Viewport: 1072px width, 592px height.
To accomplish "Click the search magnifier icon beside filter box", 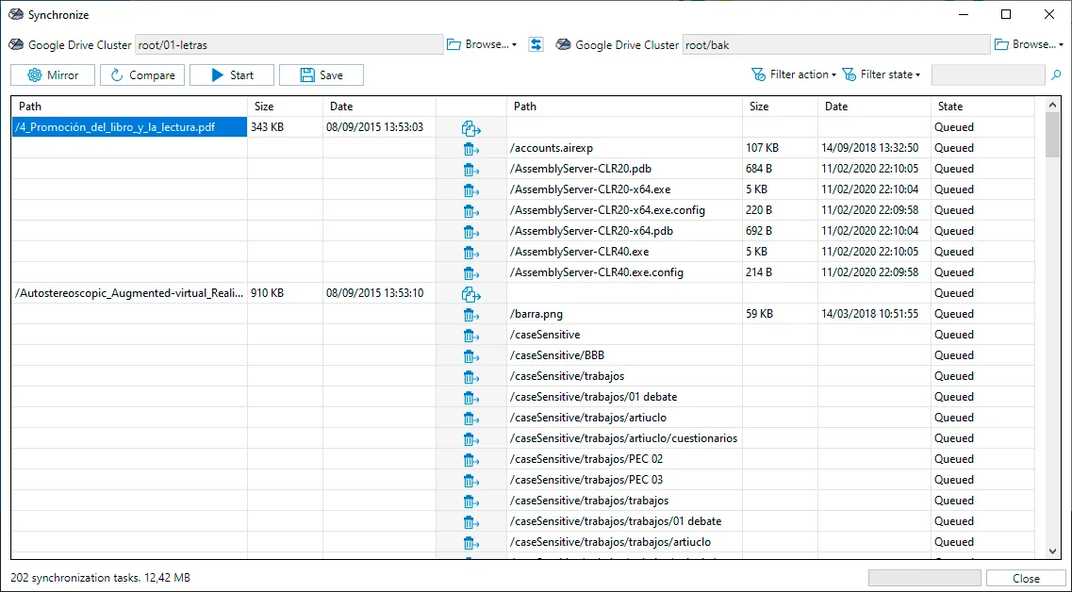I will point(1056,75).
